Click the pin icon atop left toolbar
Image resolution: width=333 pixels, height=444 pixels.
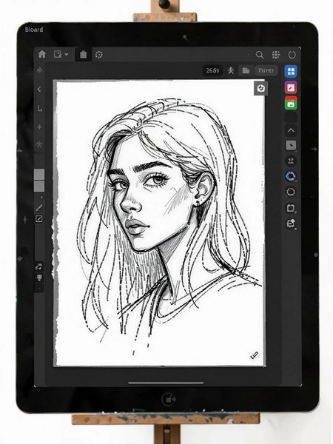(x=39, y=70)
